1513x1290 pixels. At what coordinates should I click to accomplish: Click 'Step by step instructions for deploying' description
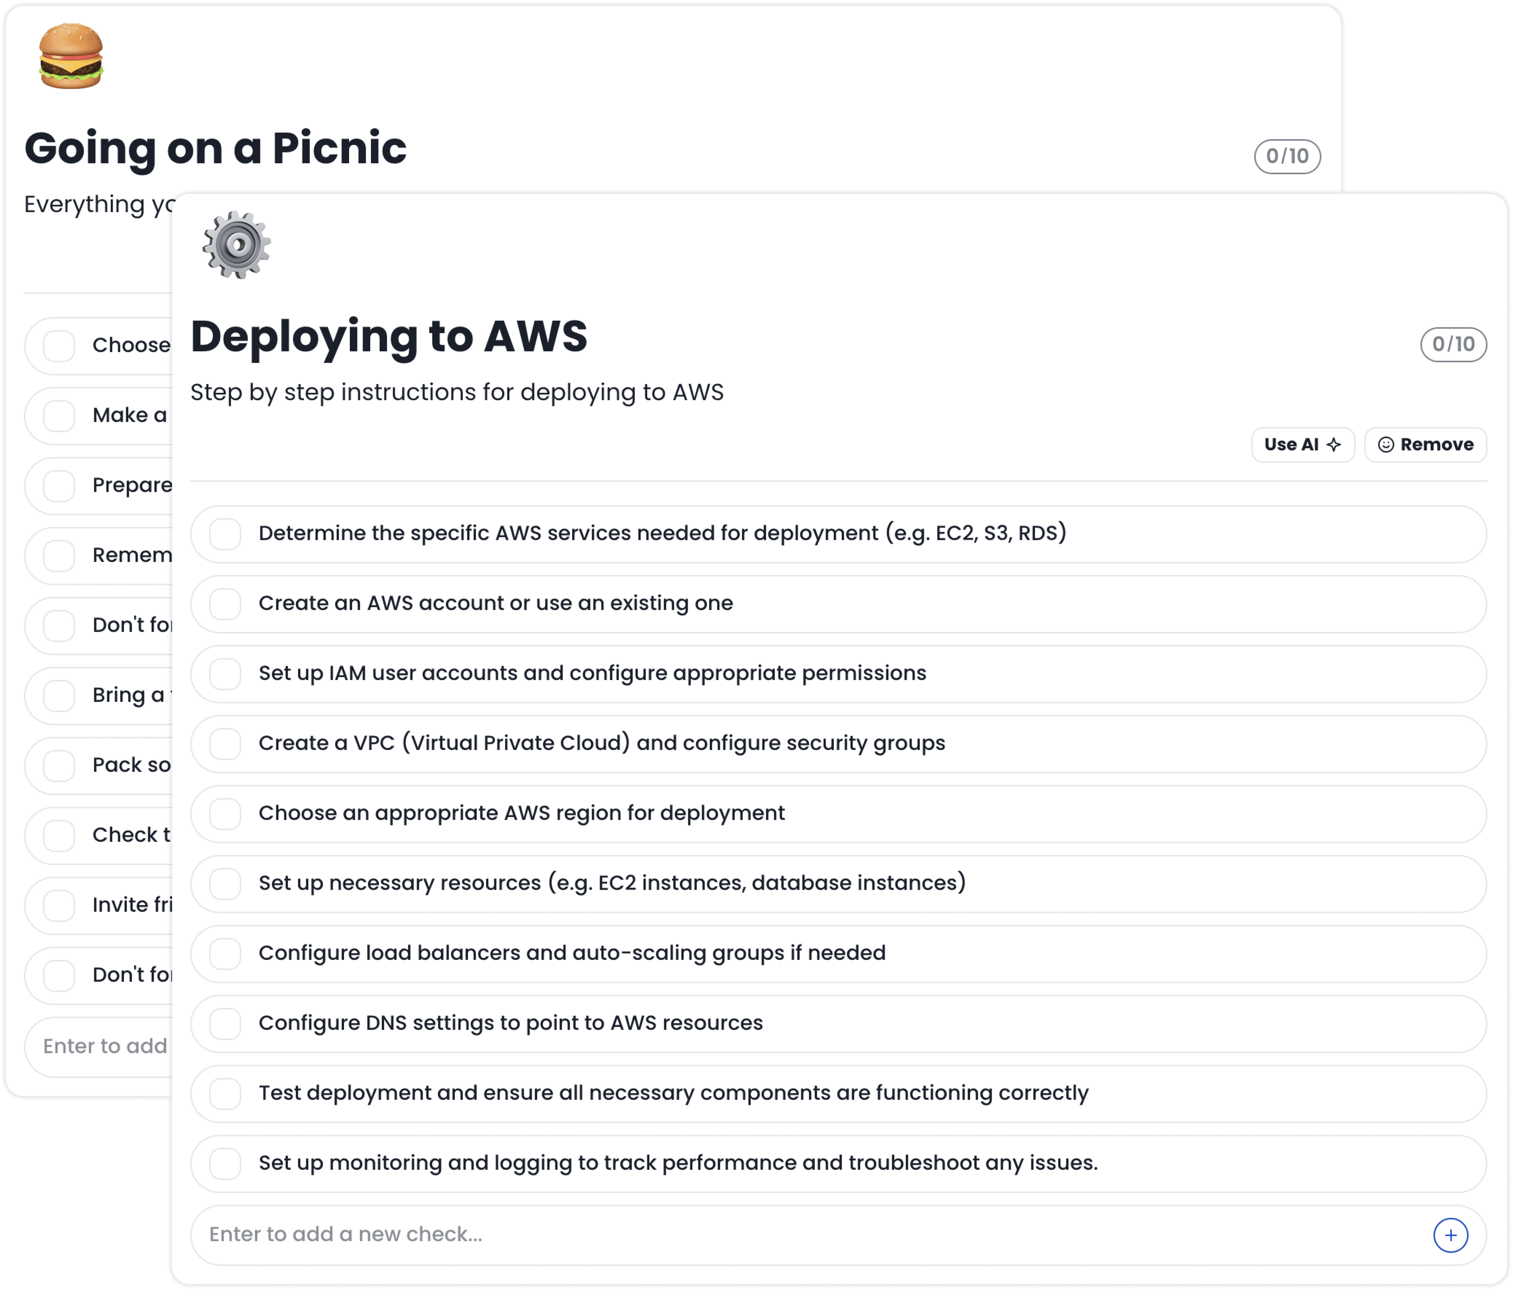pyautogui.click(x=428, y=393)
